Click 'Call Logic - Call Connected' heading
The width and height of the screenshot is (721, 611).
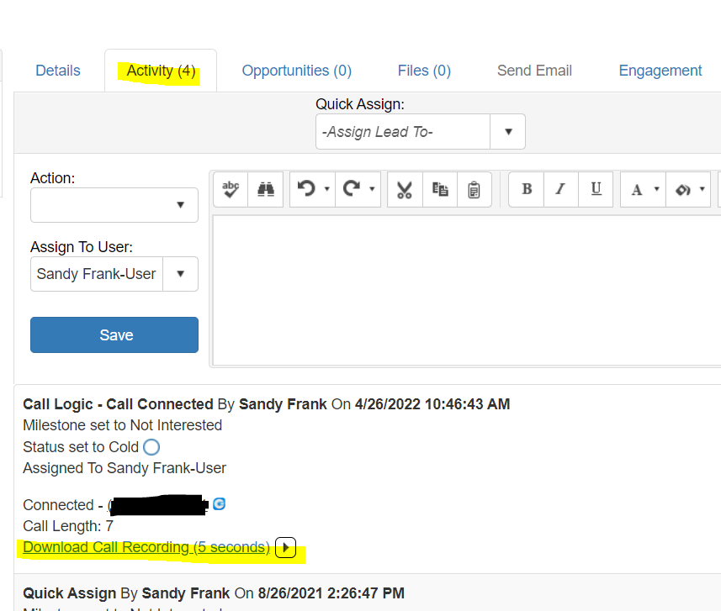tap(118, 404)
